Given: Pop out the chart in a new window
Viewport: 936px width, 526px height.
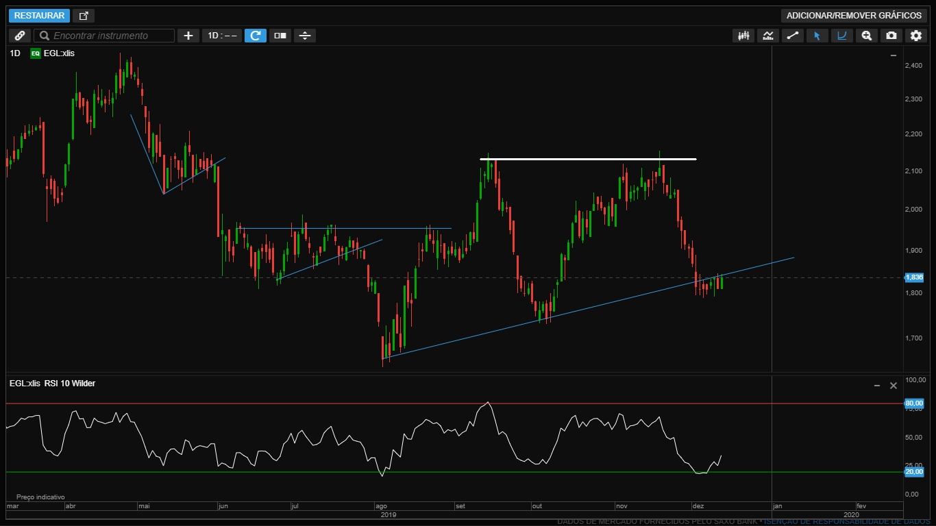Looking at the screenshot, I should (84, 16).
